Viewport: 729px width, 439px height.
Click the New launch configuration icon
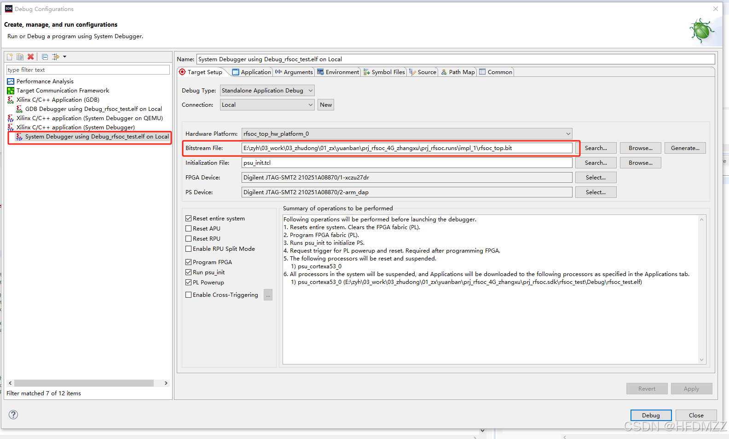click(x=10, y=57)
